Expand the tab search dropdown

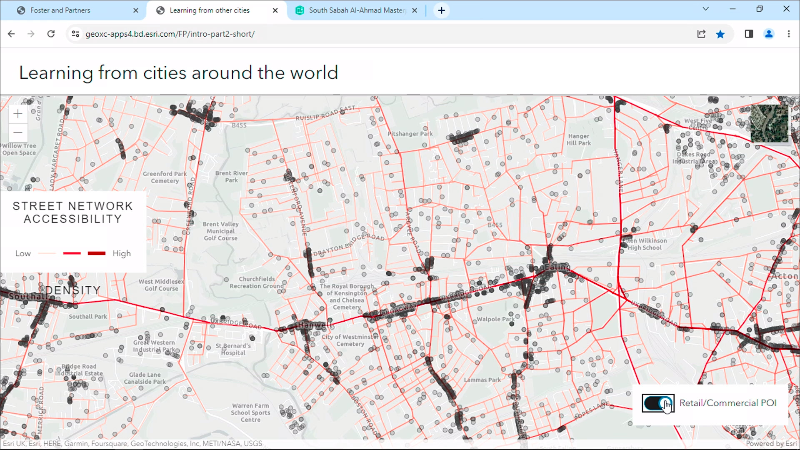tap(705, 9)
